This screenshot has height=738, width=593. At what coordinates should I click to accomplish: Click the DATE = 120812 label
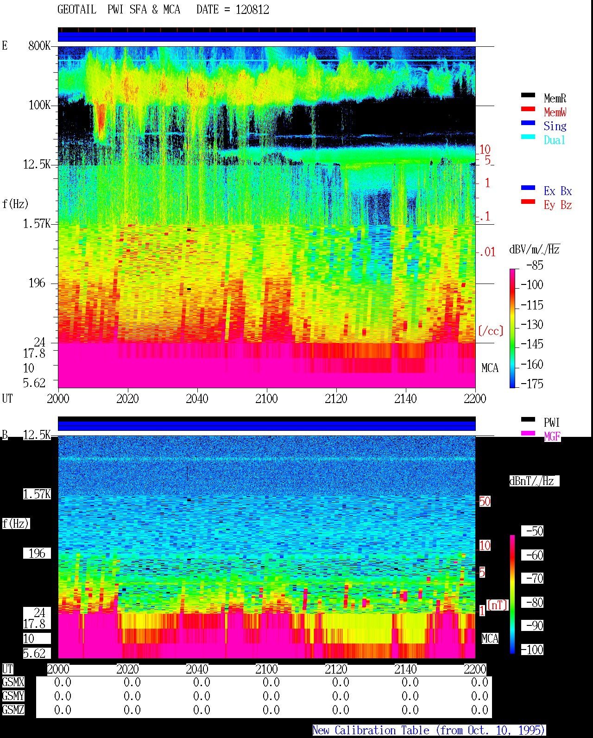(x=233, y=9)
